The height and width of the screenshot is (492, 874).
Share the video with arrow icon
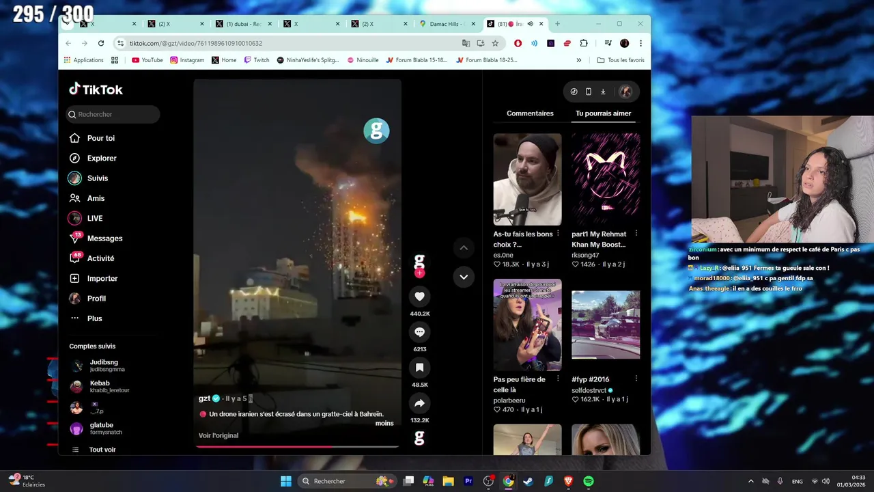tap(419, 403)
